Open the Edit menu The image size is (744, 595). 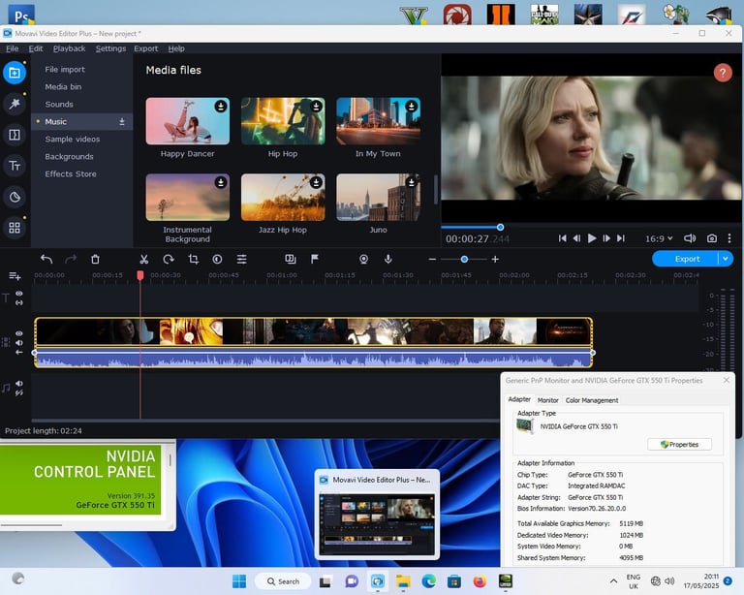(36, 48)
